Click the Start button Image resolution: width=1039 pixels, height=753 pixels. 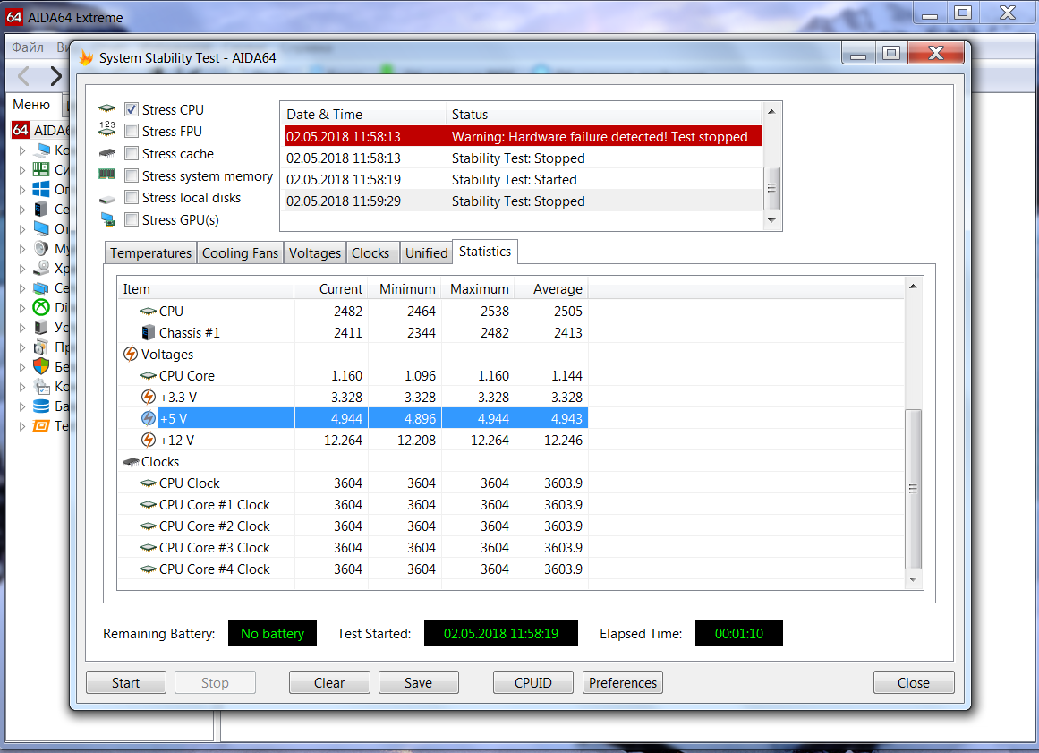pyautogui.click(x=126, y=683)
